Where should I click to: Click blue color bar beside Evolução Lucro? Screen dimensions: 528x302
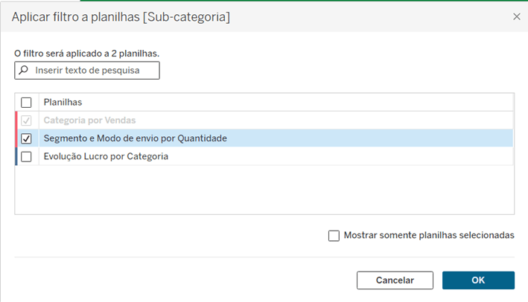coord(16,156)
